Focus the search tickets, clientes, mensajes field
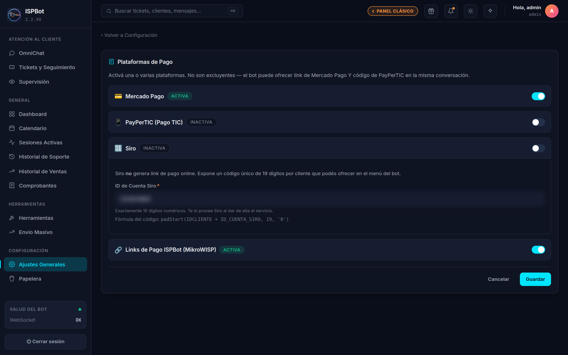Image resolution: width=568 pixels, height=355 pixels. pyautogui.click(x=172, y=11)
